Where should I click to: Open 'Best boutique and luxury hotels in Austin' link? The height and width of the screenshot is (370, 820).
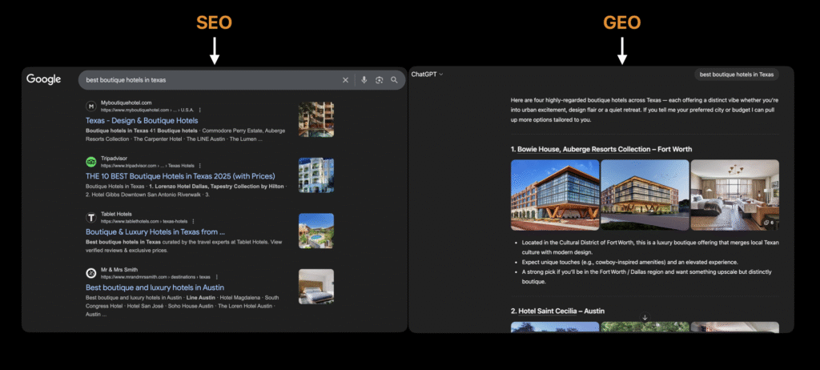coord(155,288)
